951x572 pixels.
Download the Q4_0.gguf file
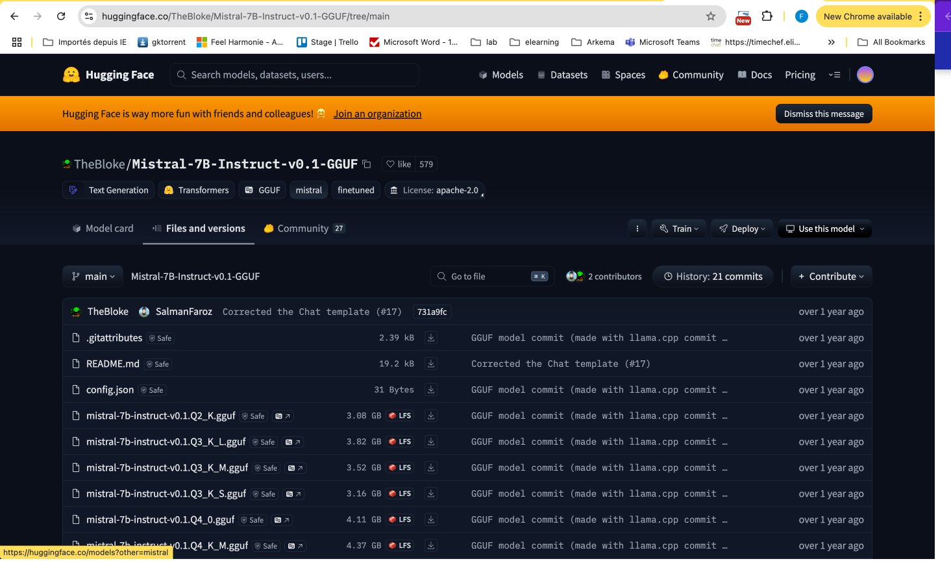pyautogui.click(x=431, y=519)
